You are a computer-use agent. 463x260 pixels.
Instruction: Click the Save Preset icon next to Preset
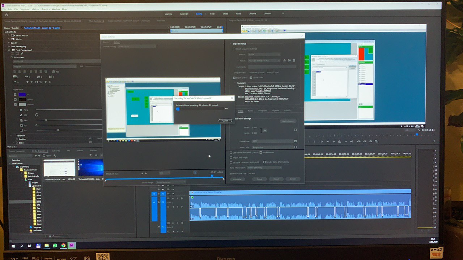pyautogui.click(x=285, y=60)
